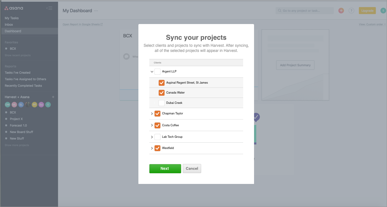387x207 pixels.
Task: Click the search magnifier icon
Action: (280, 11)
